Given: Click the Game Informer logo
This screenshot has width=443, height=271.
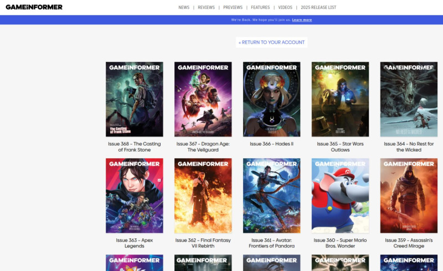Looking at the screenshot, I should pyautogui.click(x=34, y=7).
